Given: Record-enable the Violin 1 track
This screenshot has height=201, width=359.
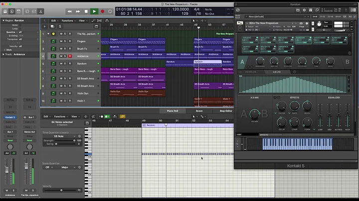Looking at the screenshot, I should [70, 100].
